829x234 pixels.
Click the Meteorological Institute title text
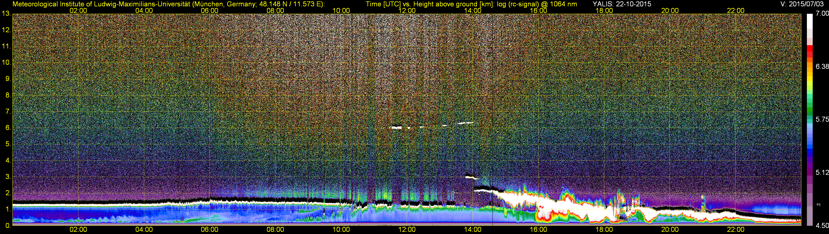pos(168,4)
